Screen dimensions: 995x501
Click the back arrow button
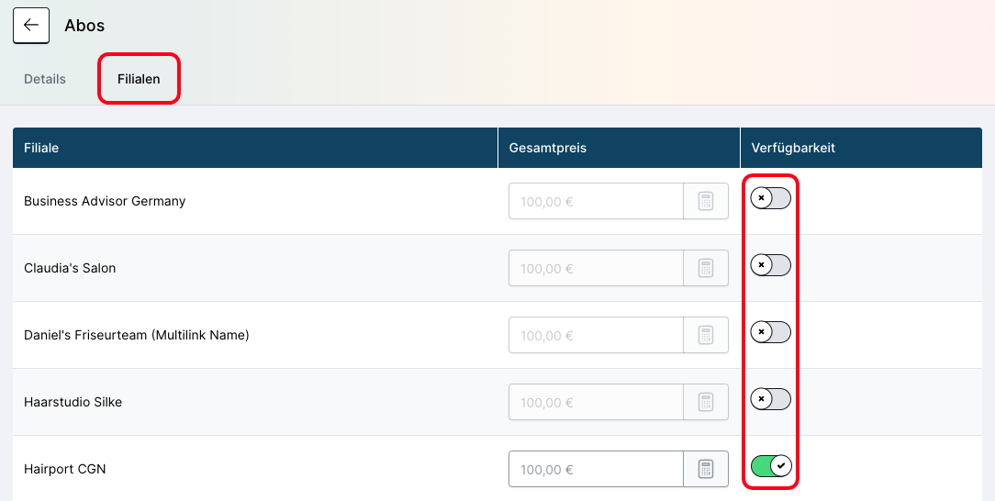pyautogui.click(x=31, y=26)
